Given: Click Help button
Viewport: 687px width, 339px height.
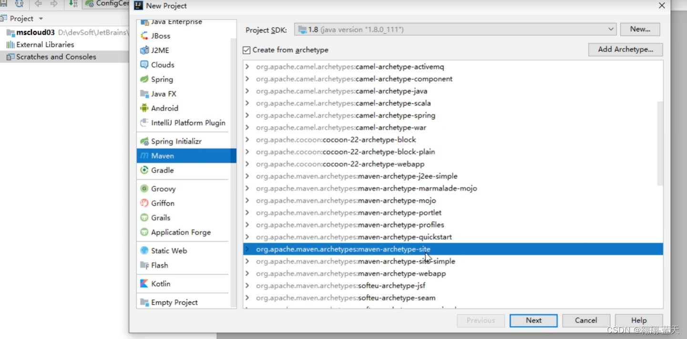Looking at the screenshot, I should pos(639,320).
